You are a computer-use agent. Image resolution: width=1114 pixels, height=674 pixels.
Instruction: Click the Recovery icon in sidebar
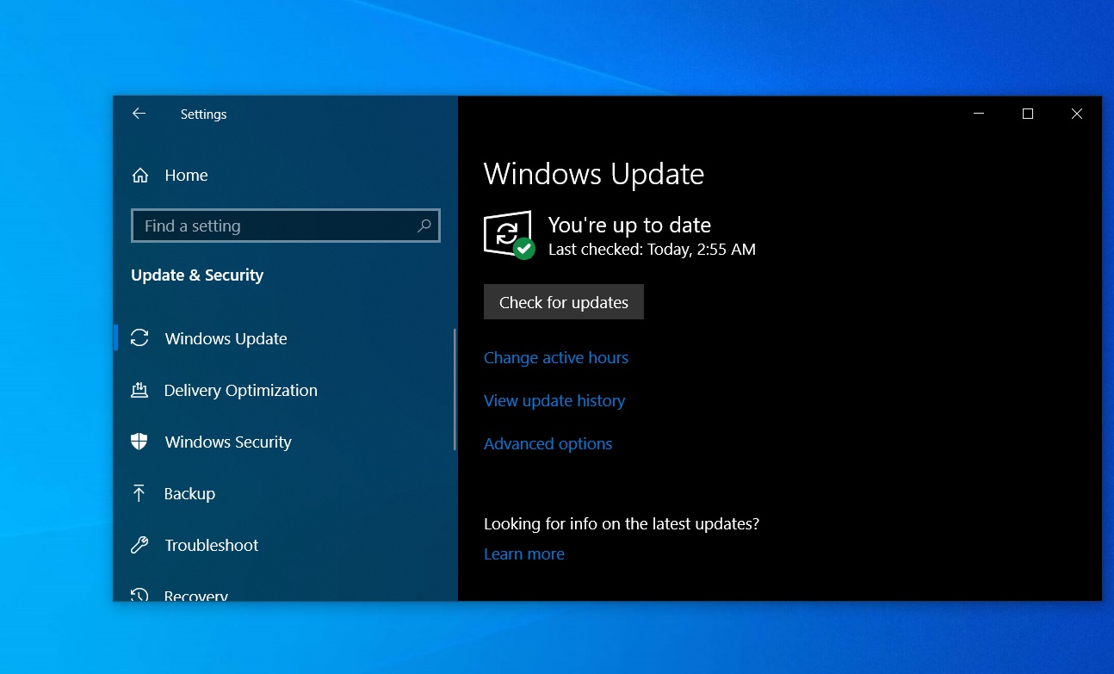139,594
